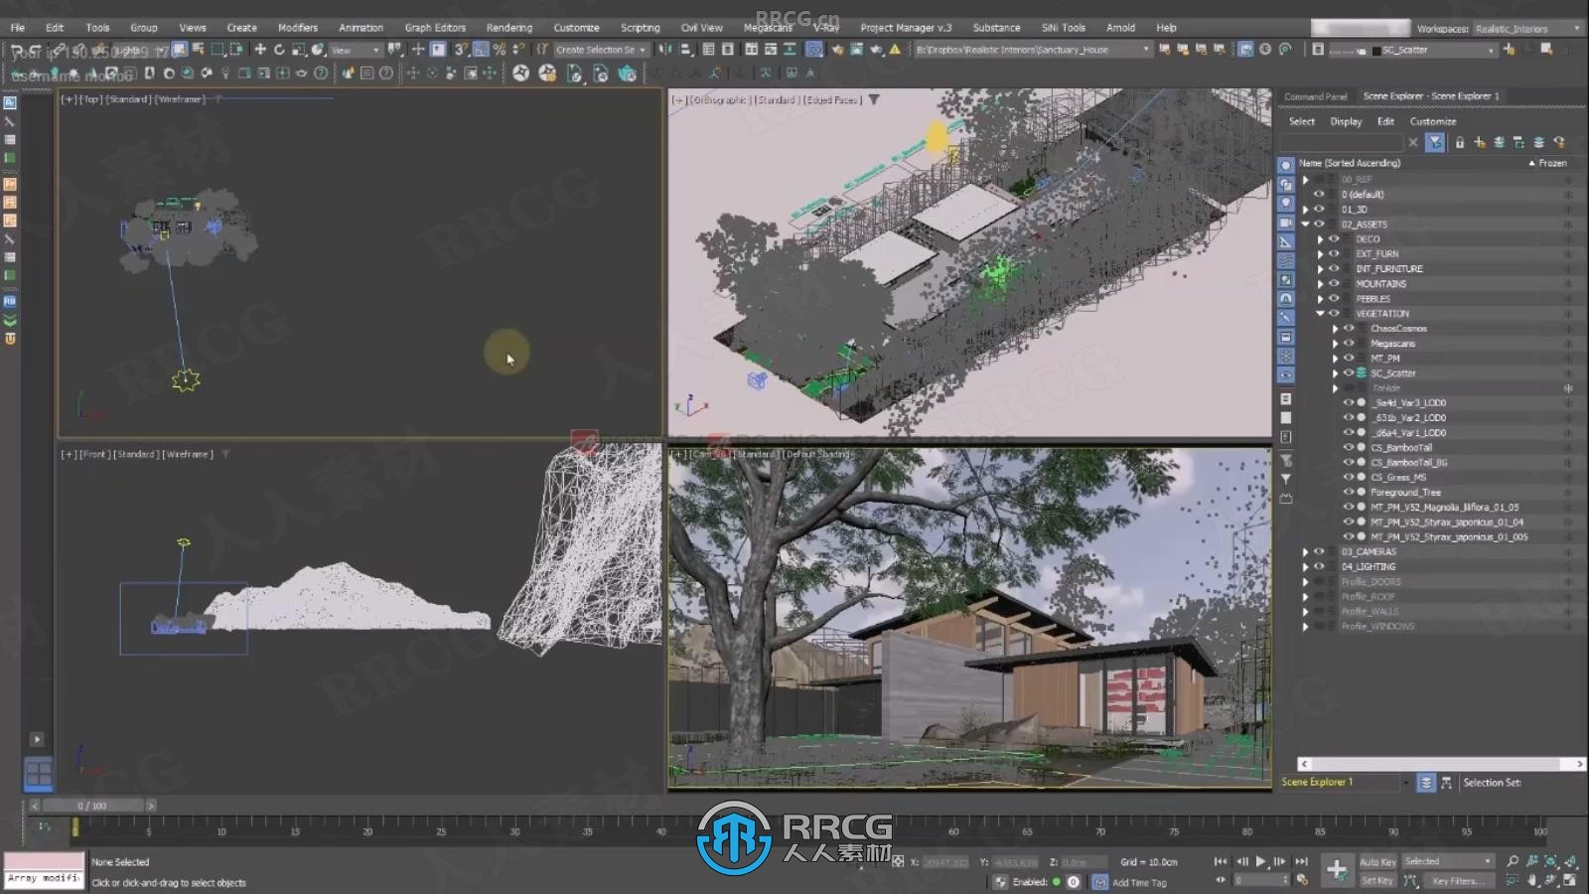
Task: Lock cell editing in Scene Explorer
Action: tap(1460, 142)
